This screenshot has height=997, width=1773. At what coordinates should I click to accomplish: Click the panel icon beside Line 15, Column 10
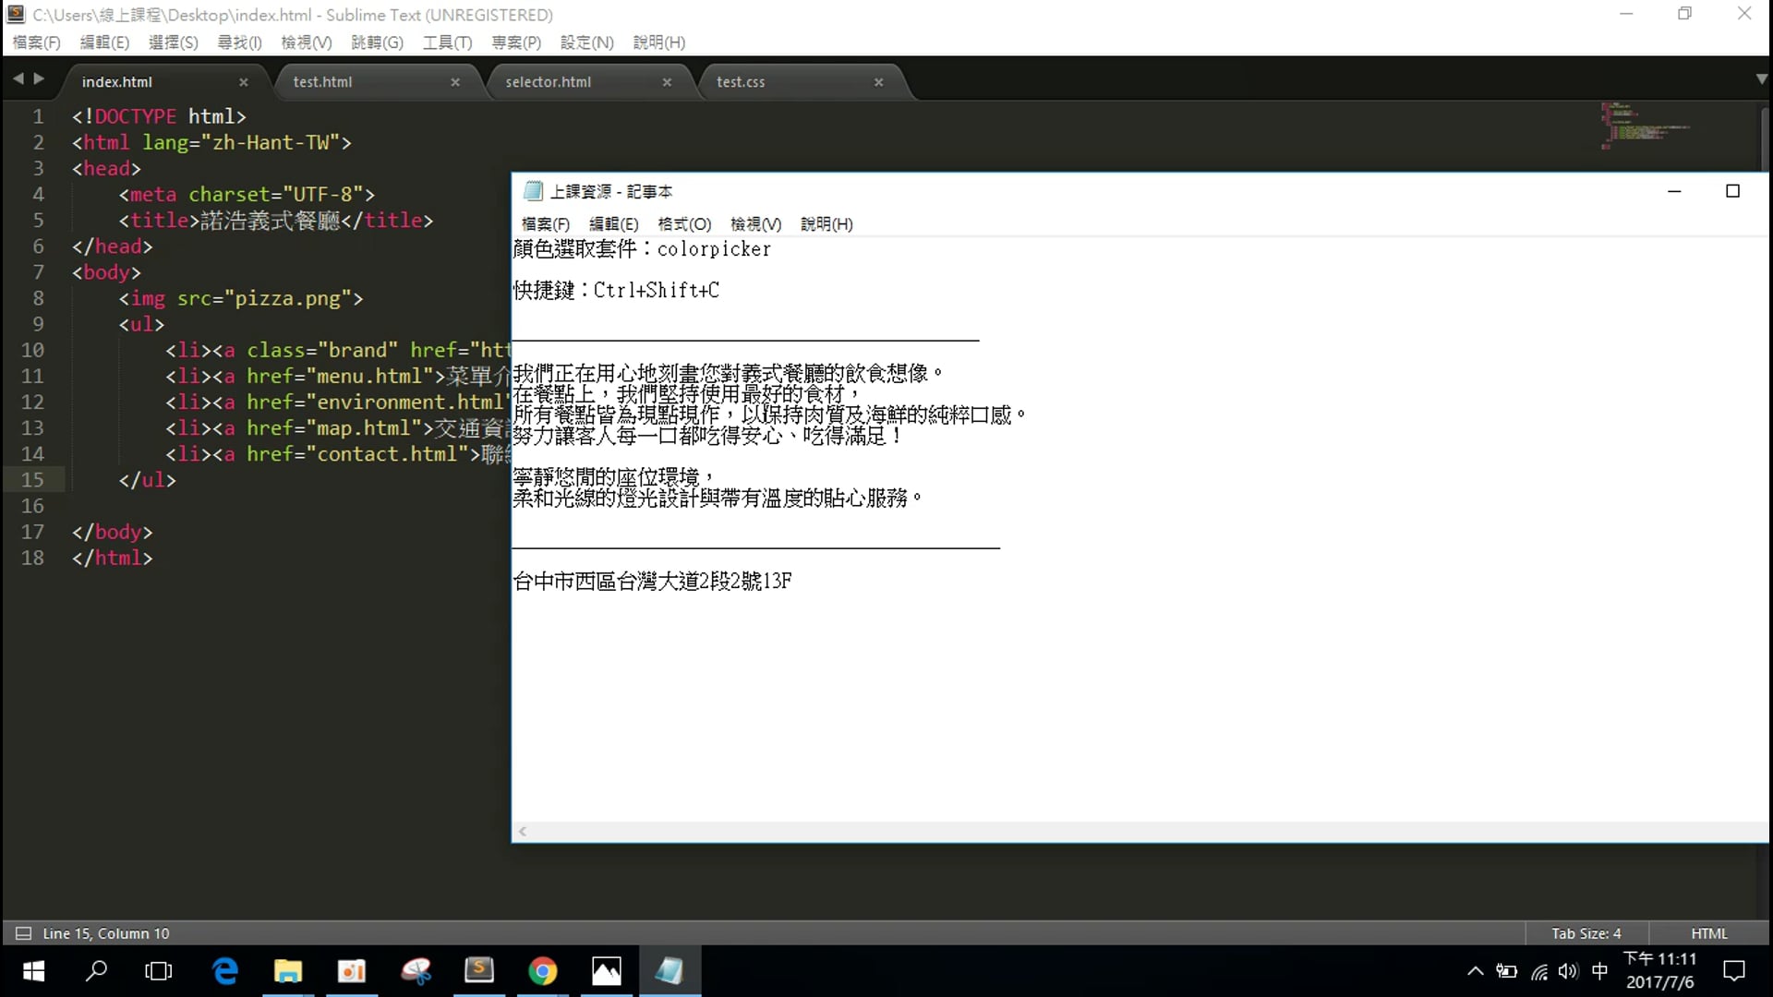25,933
